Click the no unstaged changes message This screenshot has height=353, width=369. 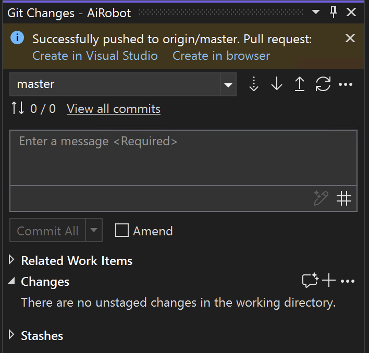pyautogui.click(x=178, y=302)
